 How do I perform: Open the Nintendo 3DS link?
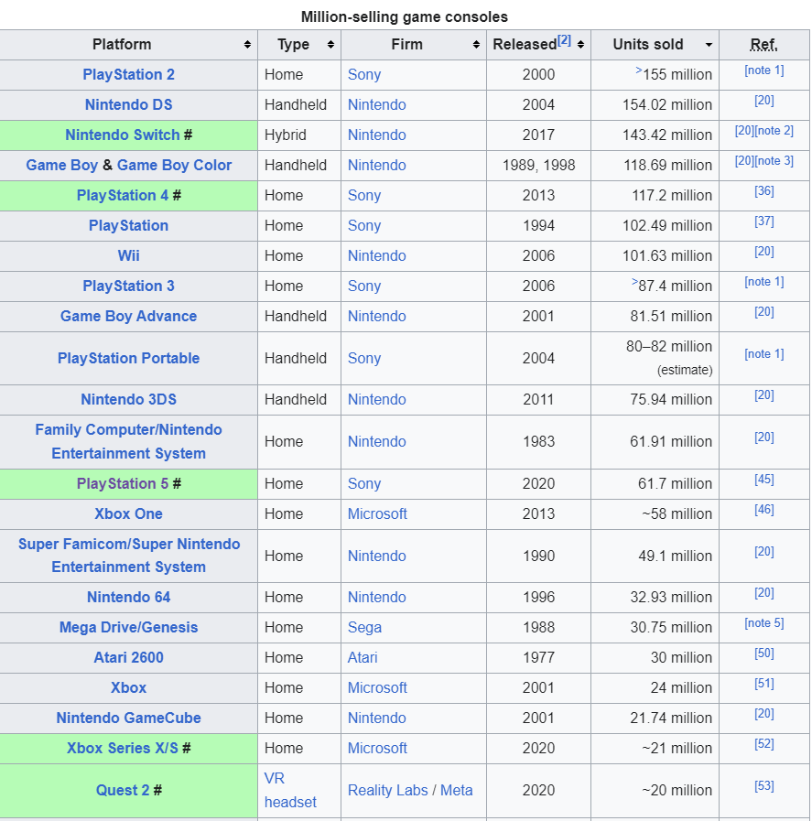(x=129, y=399)
